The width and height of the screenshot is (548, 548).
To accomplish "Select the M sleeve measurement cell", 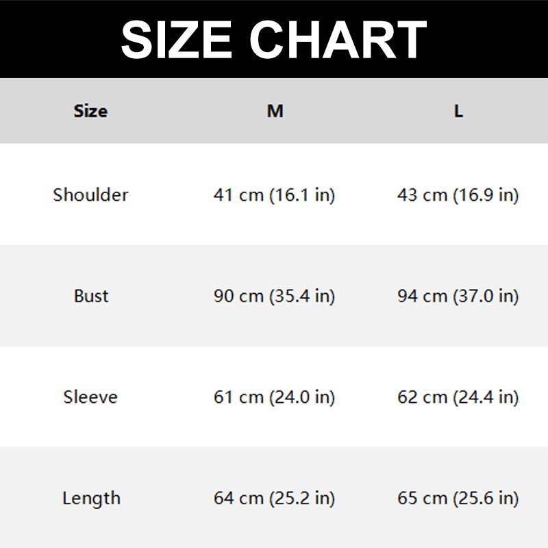I will (274, 397).
